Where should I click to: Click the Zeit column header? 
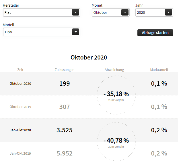click(x=20, y=70)
